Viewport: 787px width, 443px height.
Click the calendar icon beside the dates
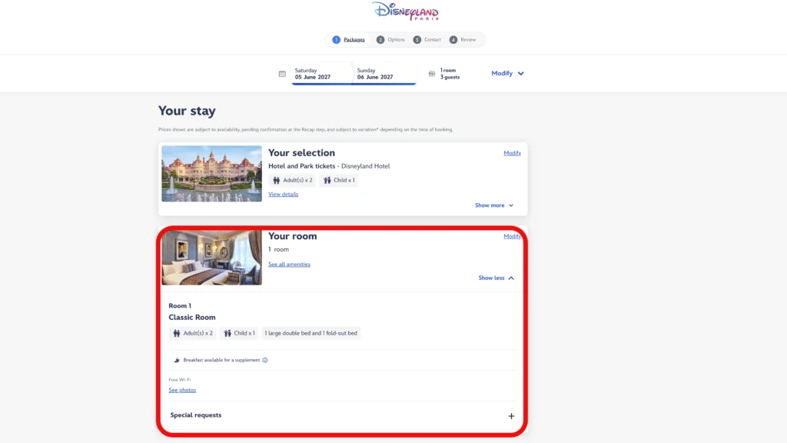[x=282, y=74]
